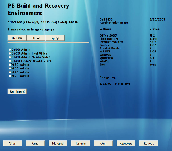Click the '3/28/2007' image date

pyautogui.click(x=157, y=19)
